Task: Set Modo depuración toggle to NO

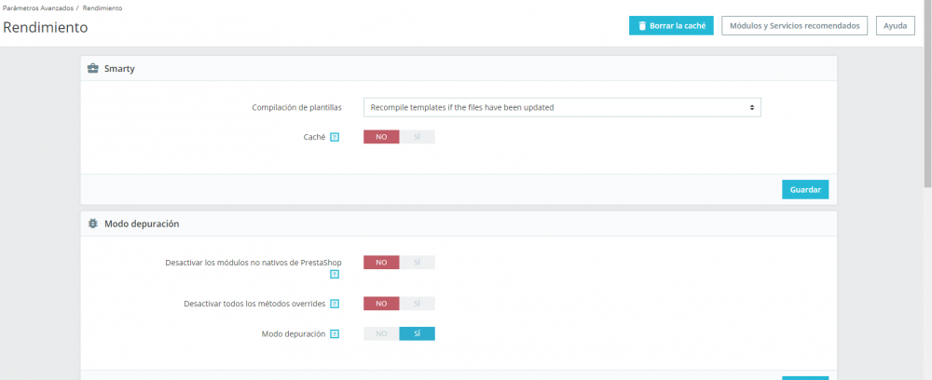Action: (381, 333)
